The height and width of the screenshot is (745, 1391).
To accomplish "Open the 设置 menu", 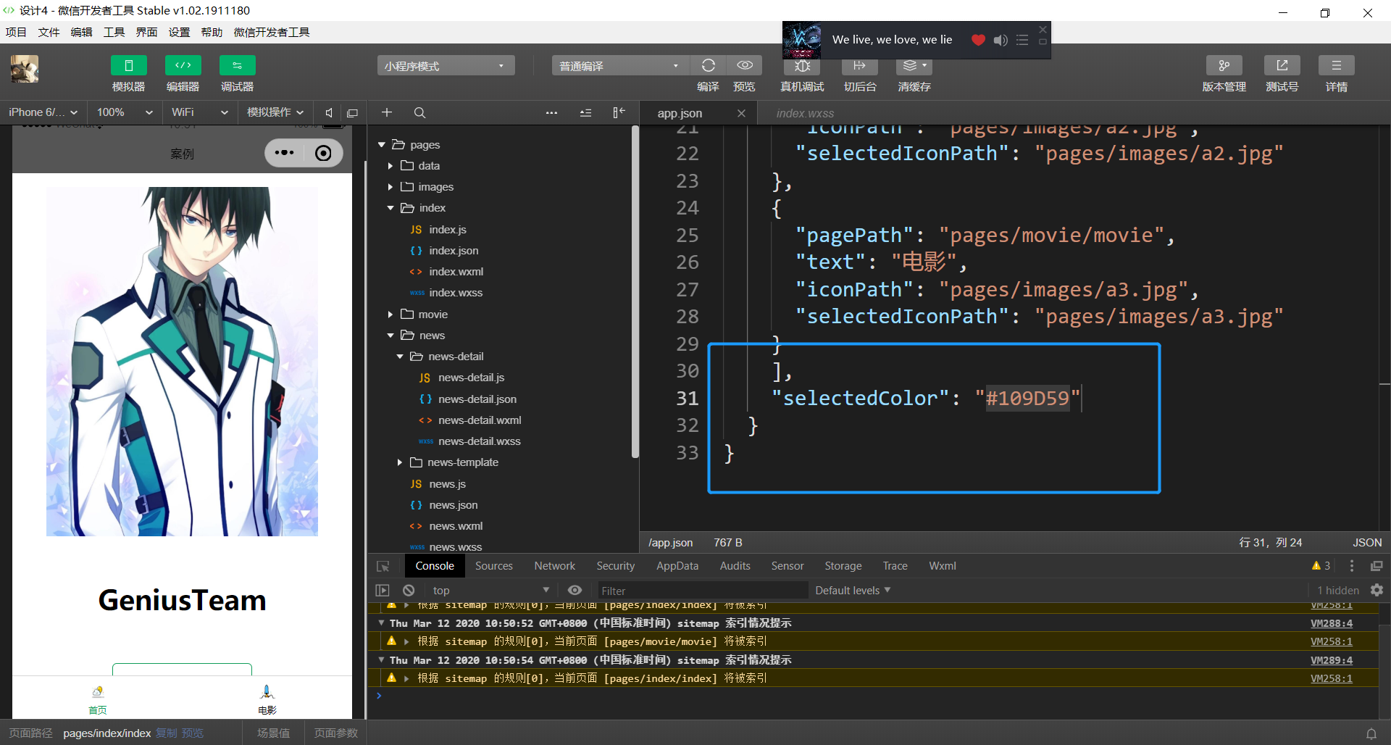I will (x=179, y=32).
